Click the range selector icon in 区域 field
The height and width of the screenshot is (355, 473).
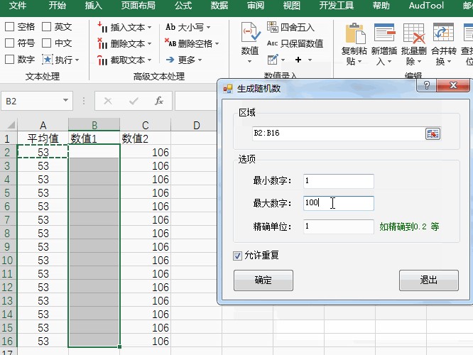click(433, 133)
